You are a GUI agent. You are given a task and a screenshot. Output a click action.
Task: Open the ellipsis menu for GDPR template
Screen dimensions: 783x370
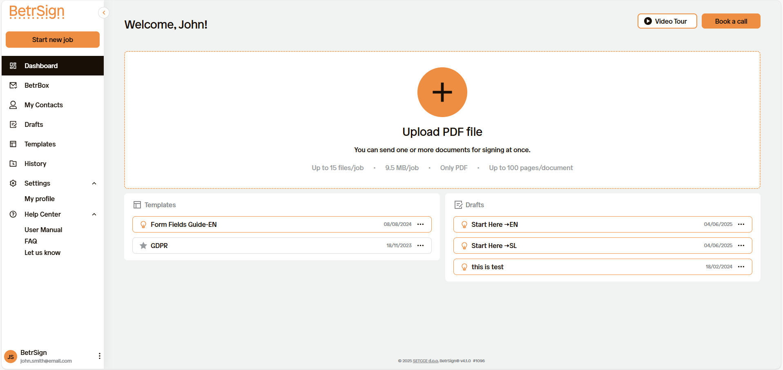(x=421, y=245)
